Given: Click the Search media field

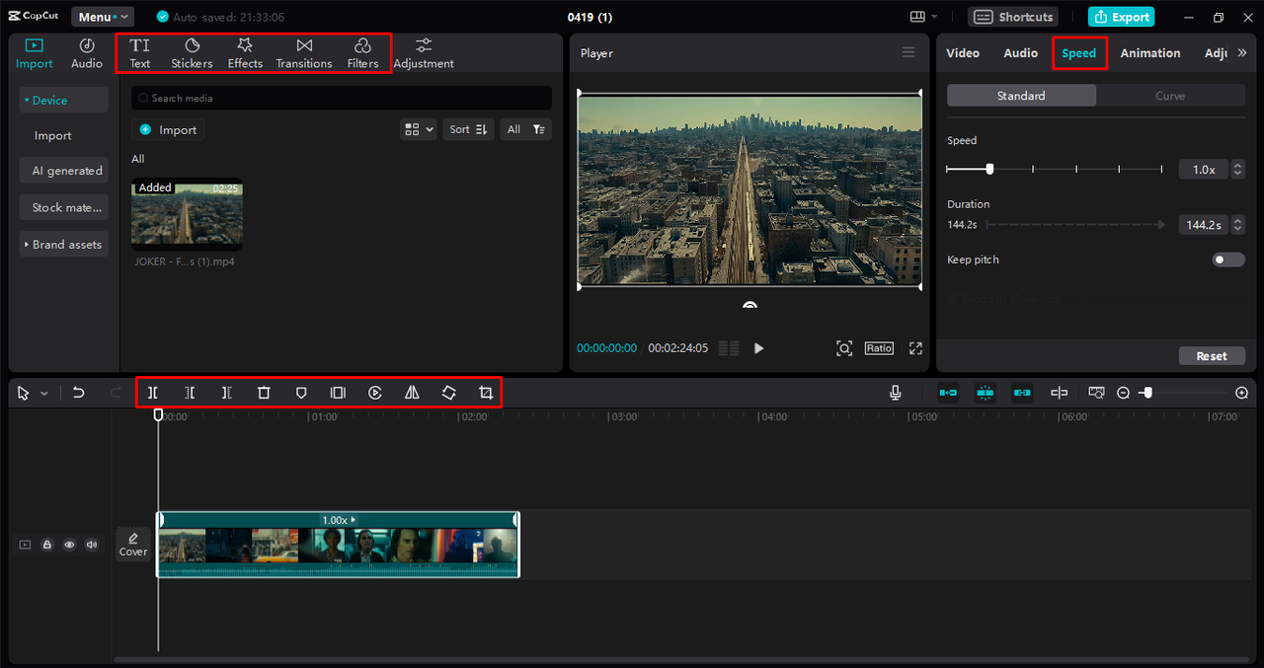Looking at the screenshot, I should (342, 98).
